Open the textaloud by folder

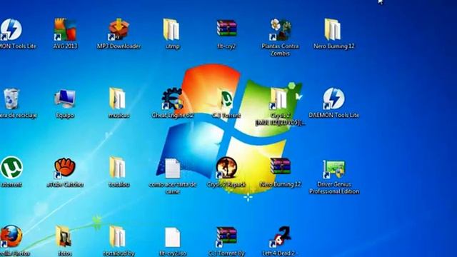pos(118,236)
